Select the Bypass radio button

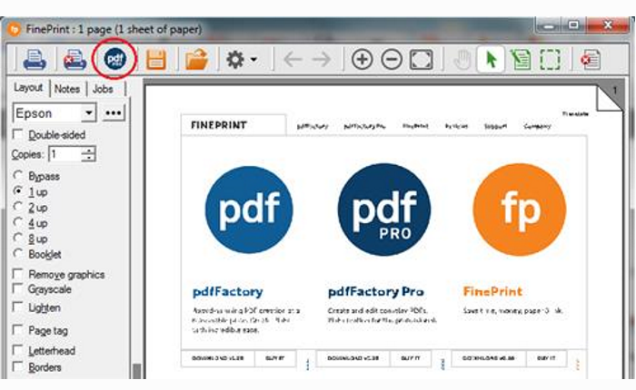[x=18, y=175]
